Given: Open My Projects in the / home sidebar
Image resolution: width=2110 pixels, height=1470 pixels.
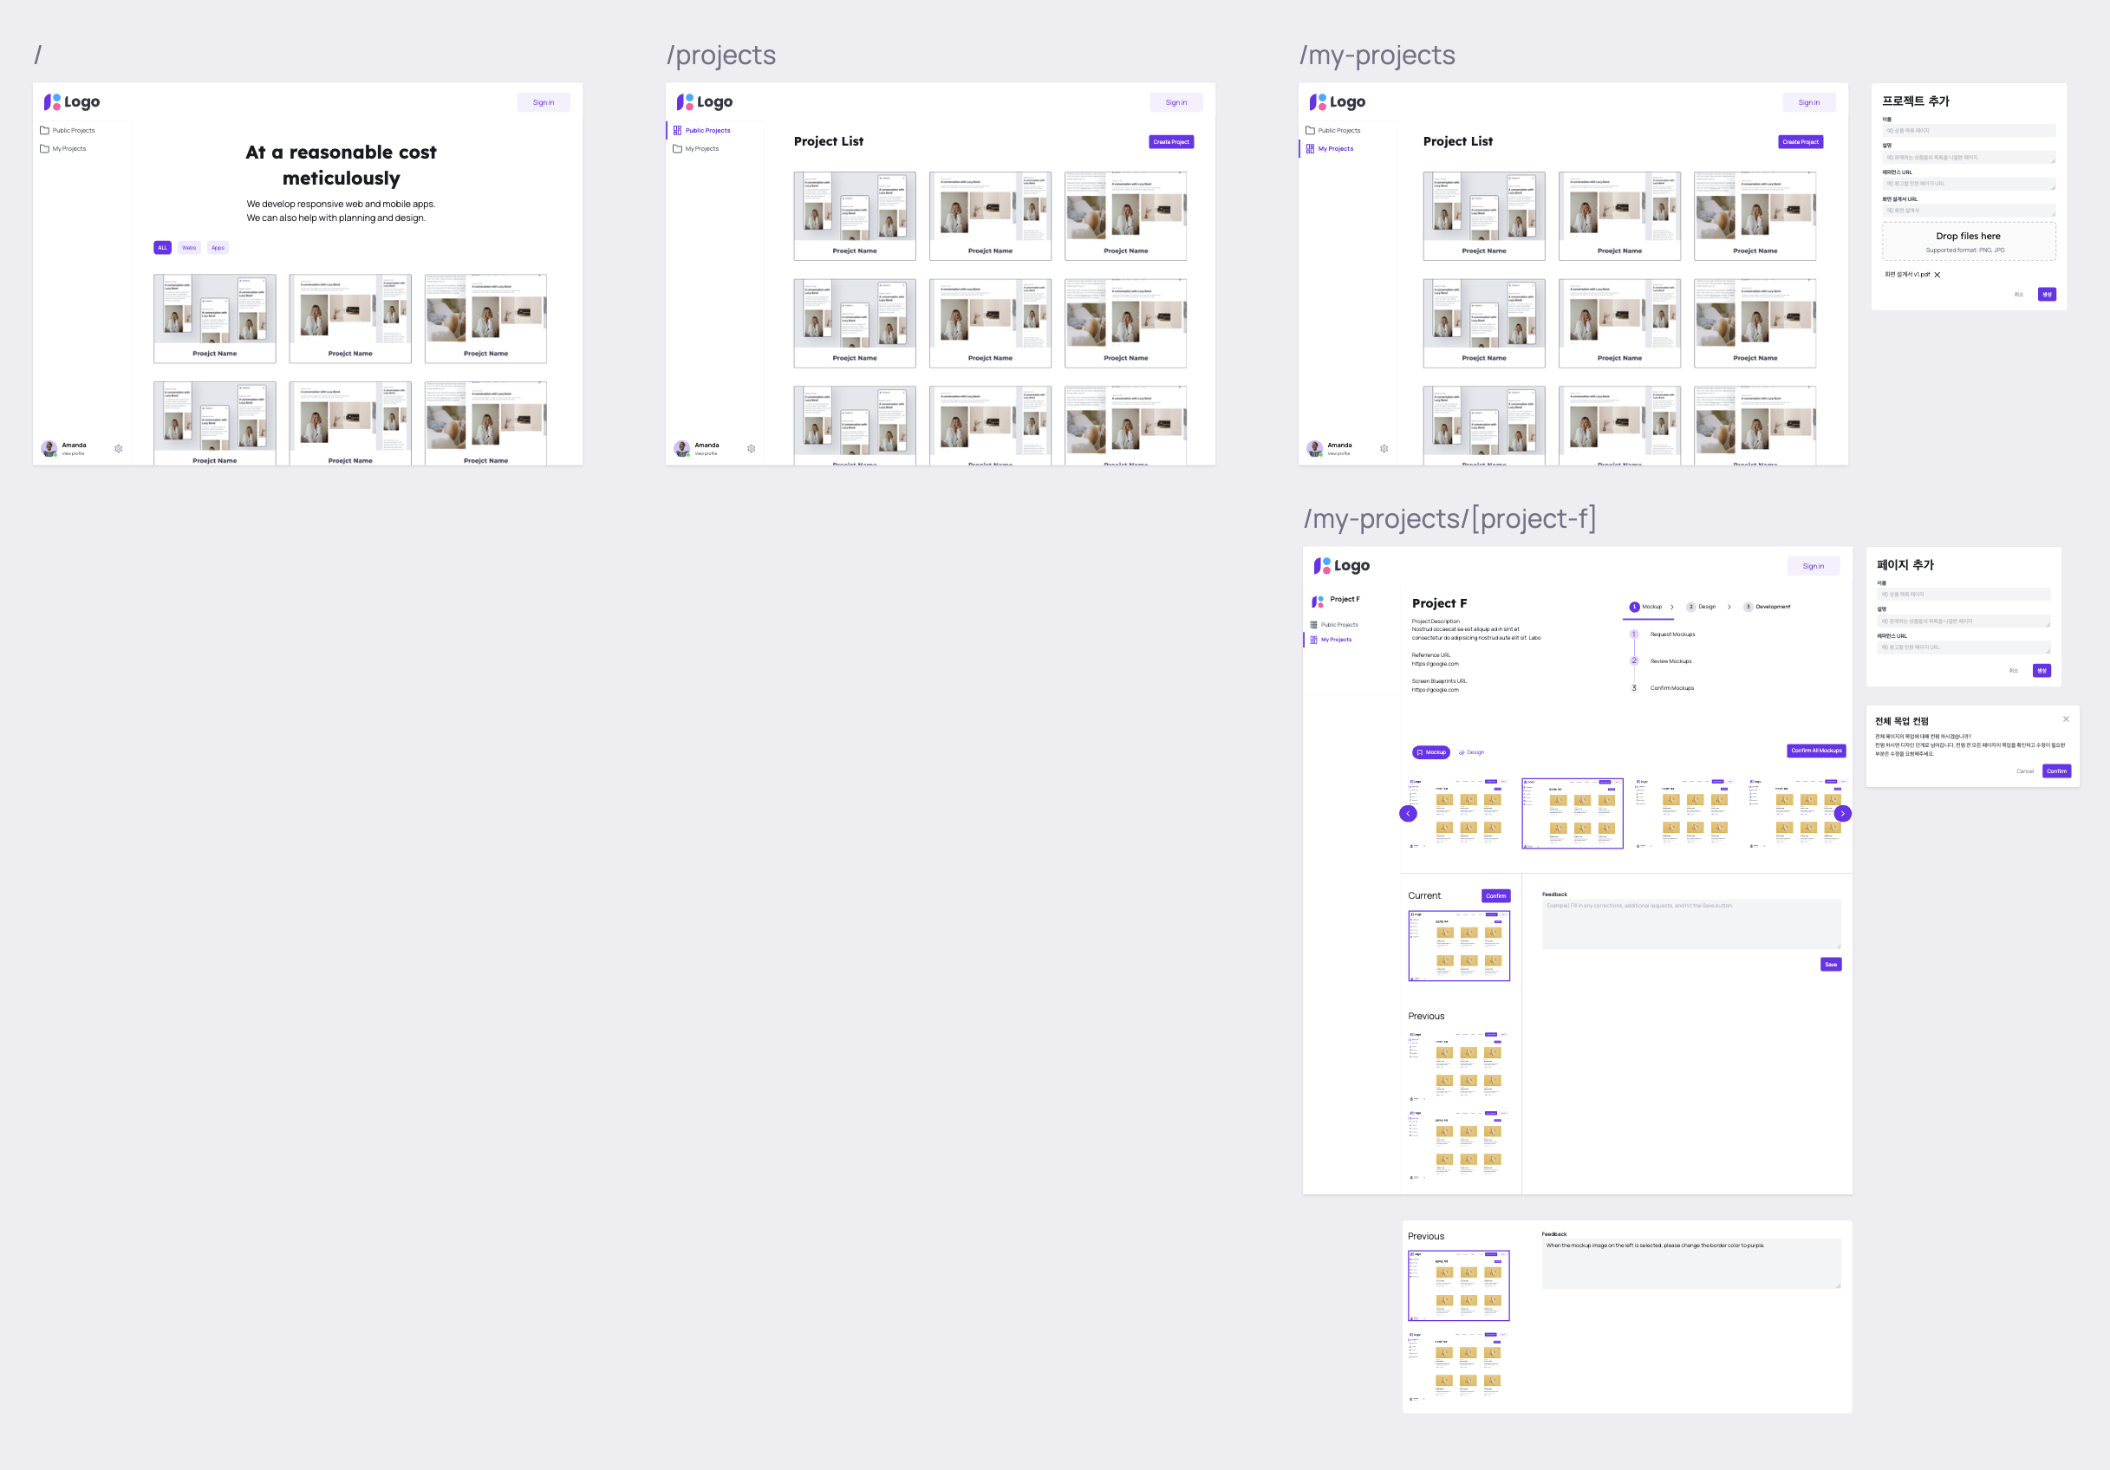Looking at the screenshot, I should (62, 149).
